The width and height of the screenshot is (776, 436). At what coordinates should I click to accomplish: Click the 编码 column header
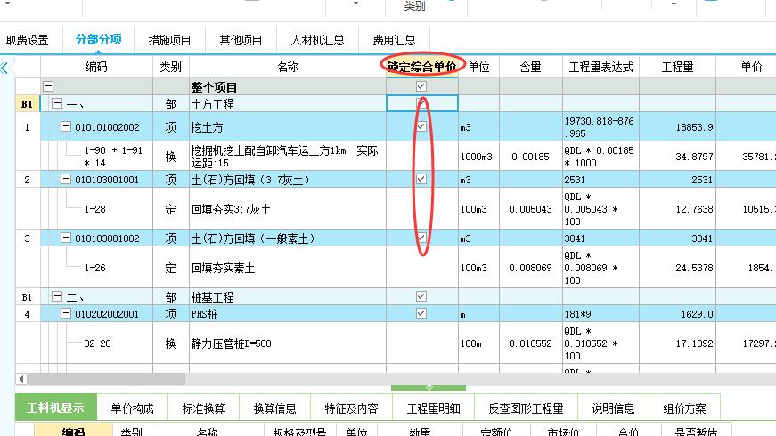pos(96,67)
